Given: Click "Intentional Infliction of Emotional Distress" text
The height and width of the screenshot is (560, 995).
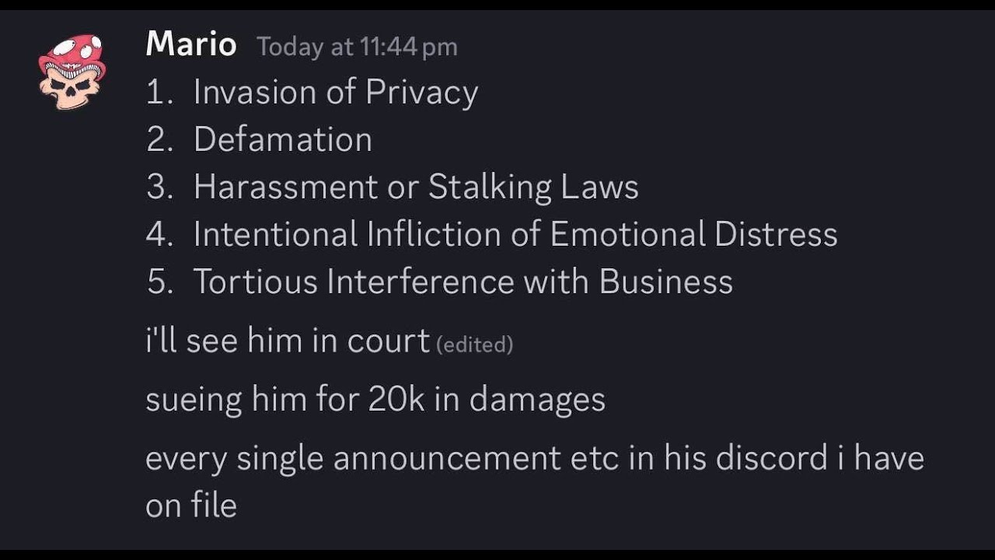Looking at the screenshot, I should (515, 234).
